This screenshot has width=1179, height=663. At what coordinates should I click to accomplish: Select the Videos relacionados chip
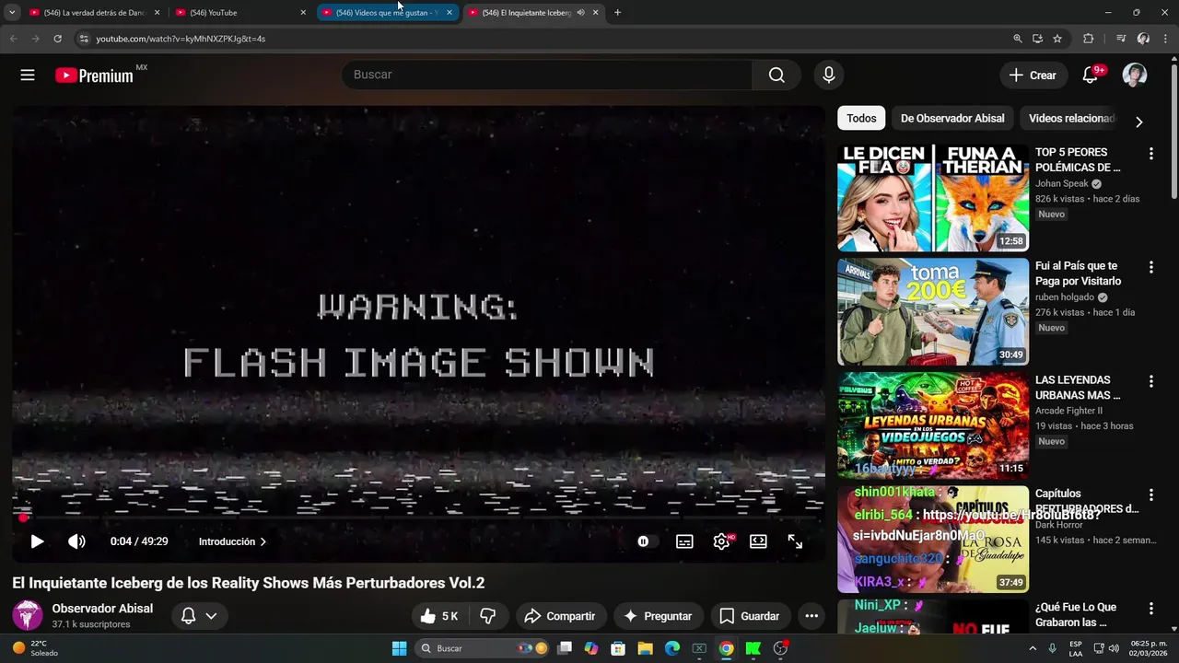(1071, 118)
